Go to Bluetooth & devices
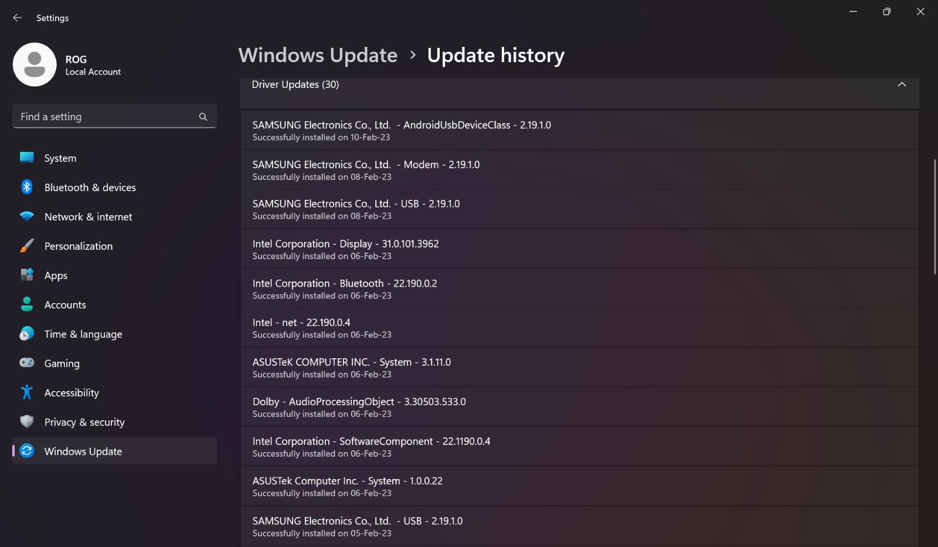The height and width of the screenshot is (547, 938). click(114, 187)
